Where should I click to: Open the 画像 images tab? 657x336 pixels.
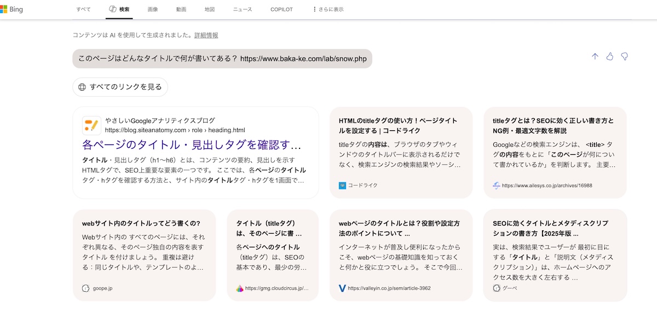click(153, 9)
